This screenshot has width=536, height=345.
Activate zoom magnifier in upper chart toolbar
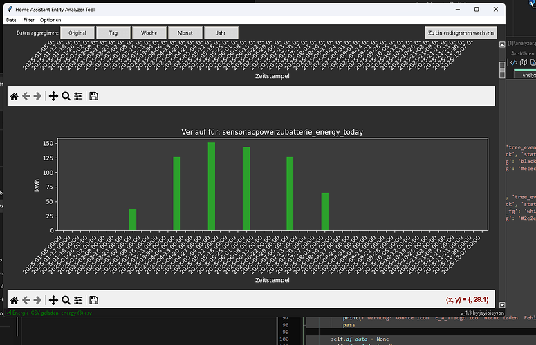tap(66, 96)
